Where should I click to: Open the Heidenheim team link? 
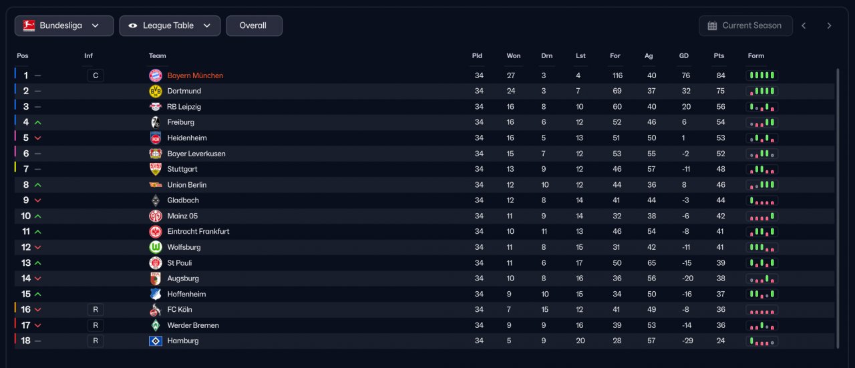pyautogui.click(x=187, y=138)
